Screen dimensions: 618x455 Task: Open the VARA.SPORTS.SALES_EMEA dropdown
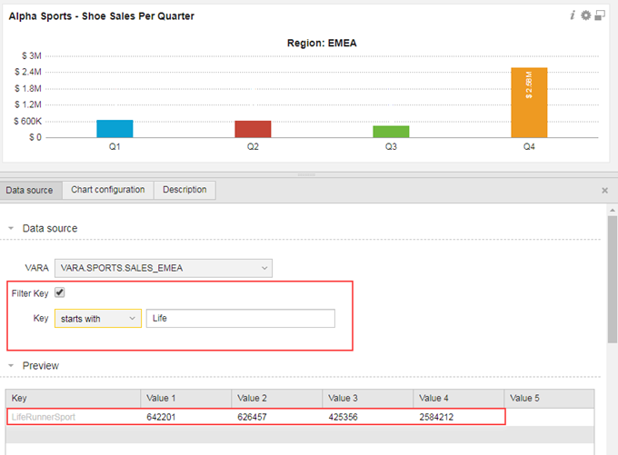tap(164, 268)
